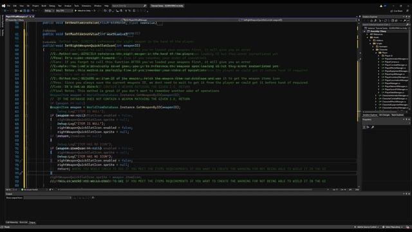Open the File menu
The height and width of the screenshot is (232, 412).
[x=8, y=6]
